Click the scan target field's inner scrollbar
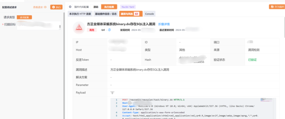Screen dimensions: 285x119 (60, 27)
